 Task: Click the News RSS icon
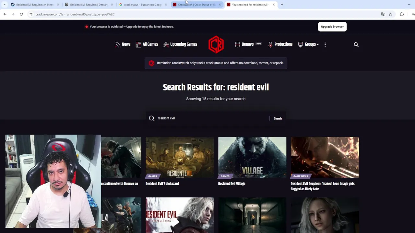pos(117,45)
